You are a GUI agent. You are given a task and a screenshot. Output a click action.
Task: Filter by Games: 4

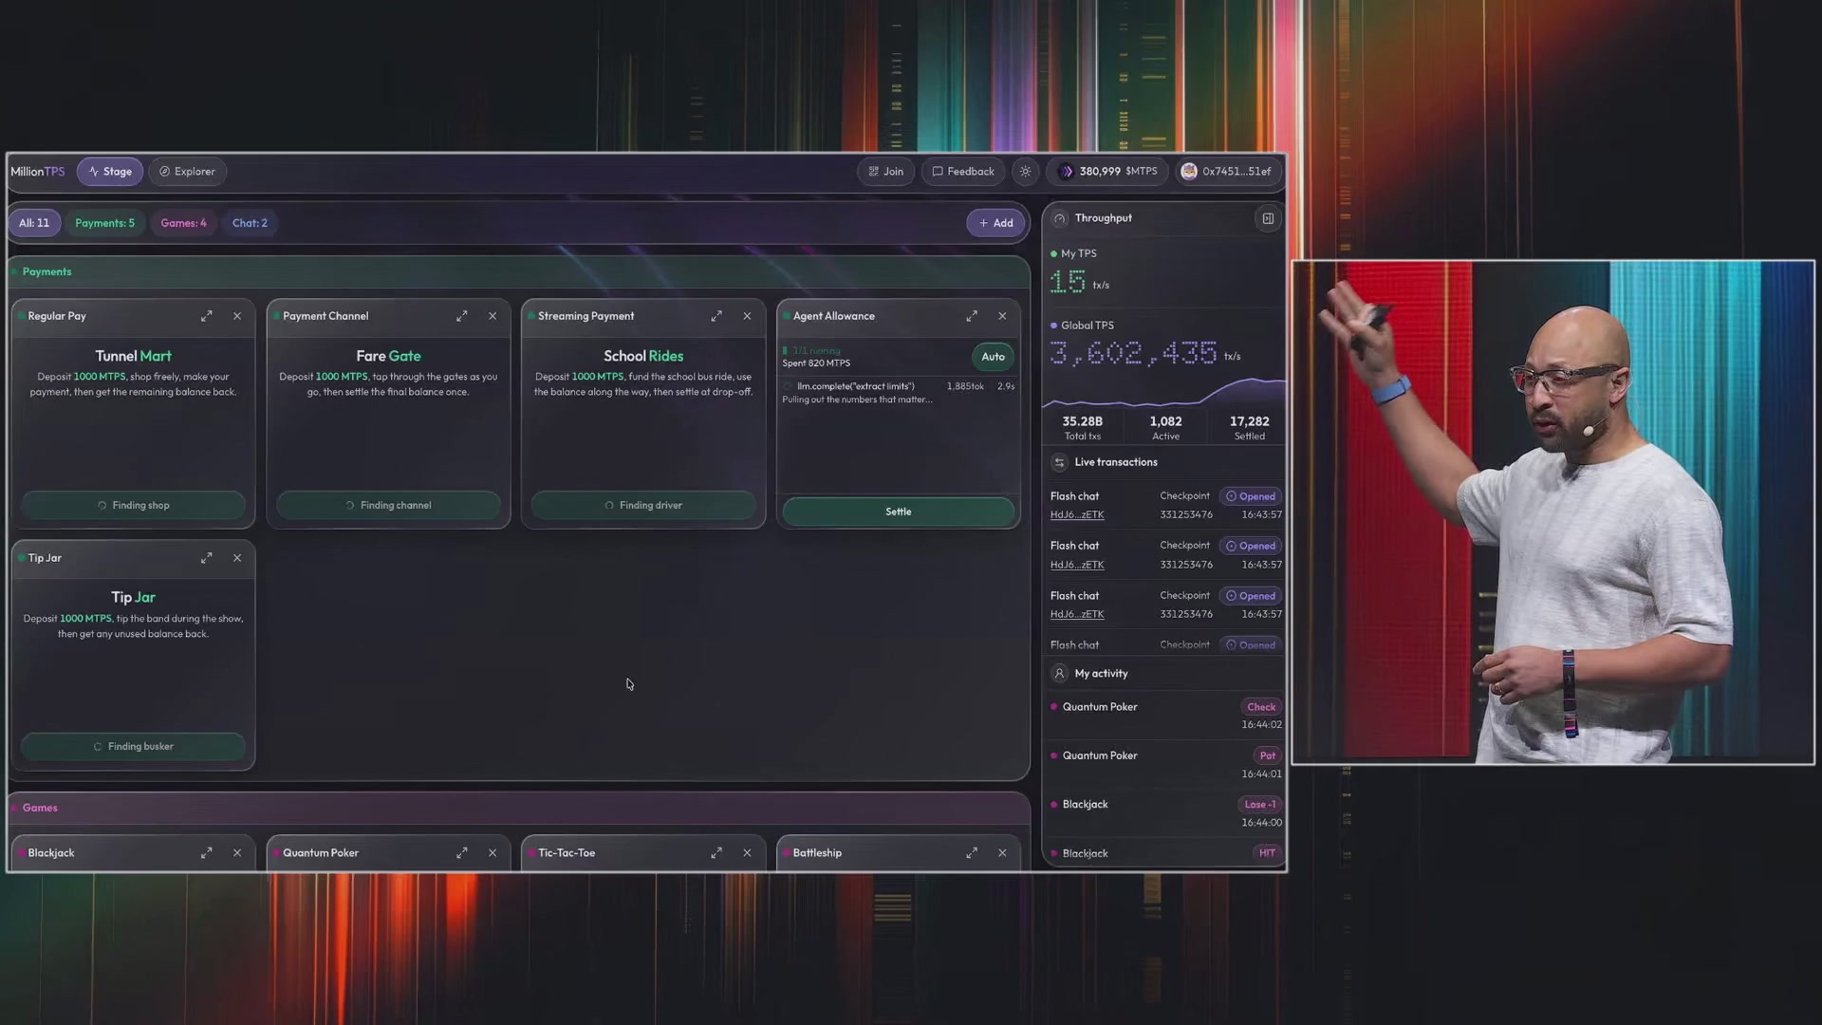tap(183, 223)
